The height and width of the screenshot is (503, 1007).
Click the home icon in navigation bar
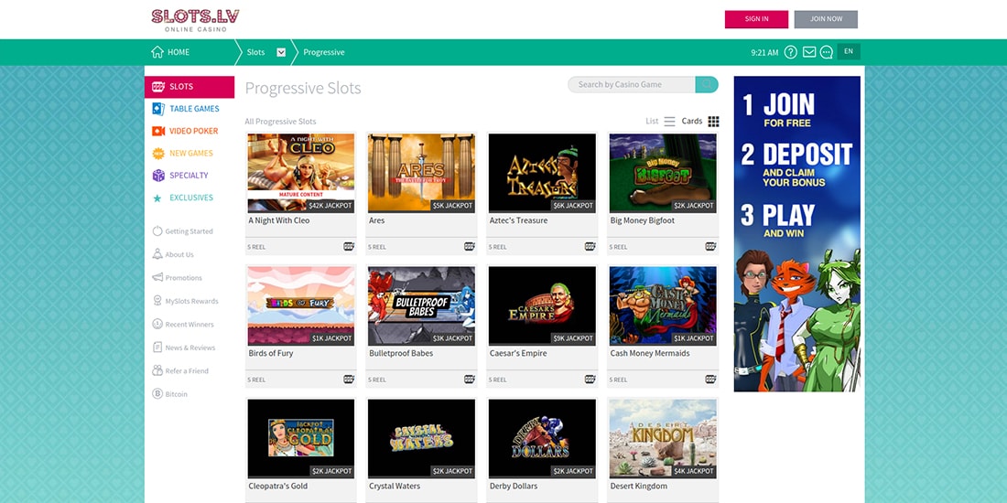(157, 52)
